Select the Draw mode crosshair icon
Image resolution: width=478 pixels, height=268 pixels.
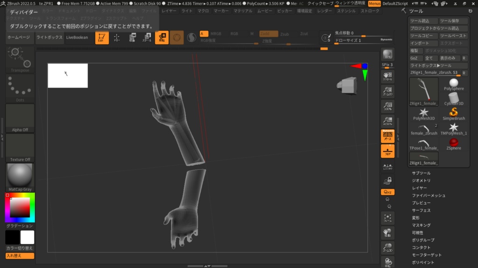(117, 38)
